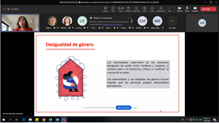Screen dimensions: 219x123
Task: Click the 01:50:28 meeting timer
Action: click(15, 9)
